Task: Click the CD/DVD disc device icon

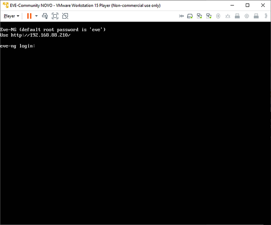Action: point(246,16)
